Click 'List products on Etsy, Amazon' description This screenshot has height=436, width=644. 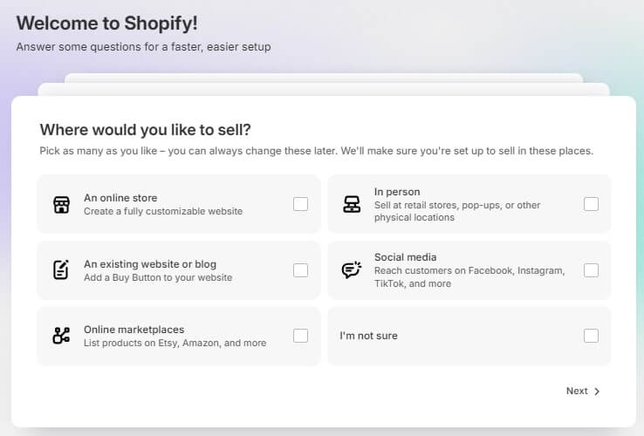click(x=175, y=343)
